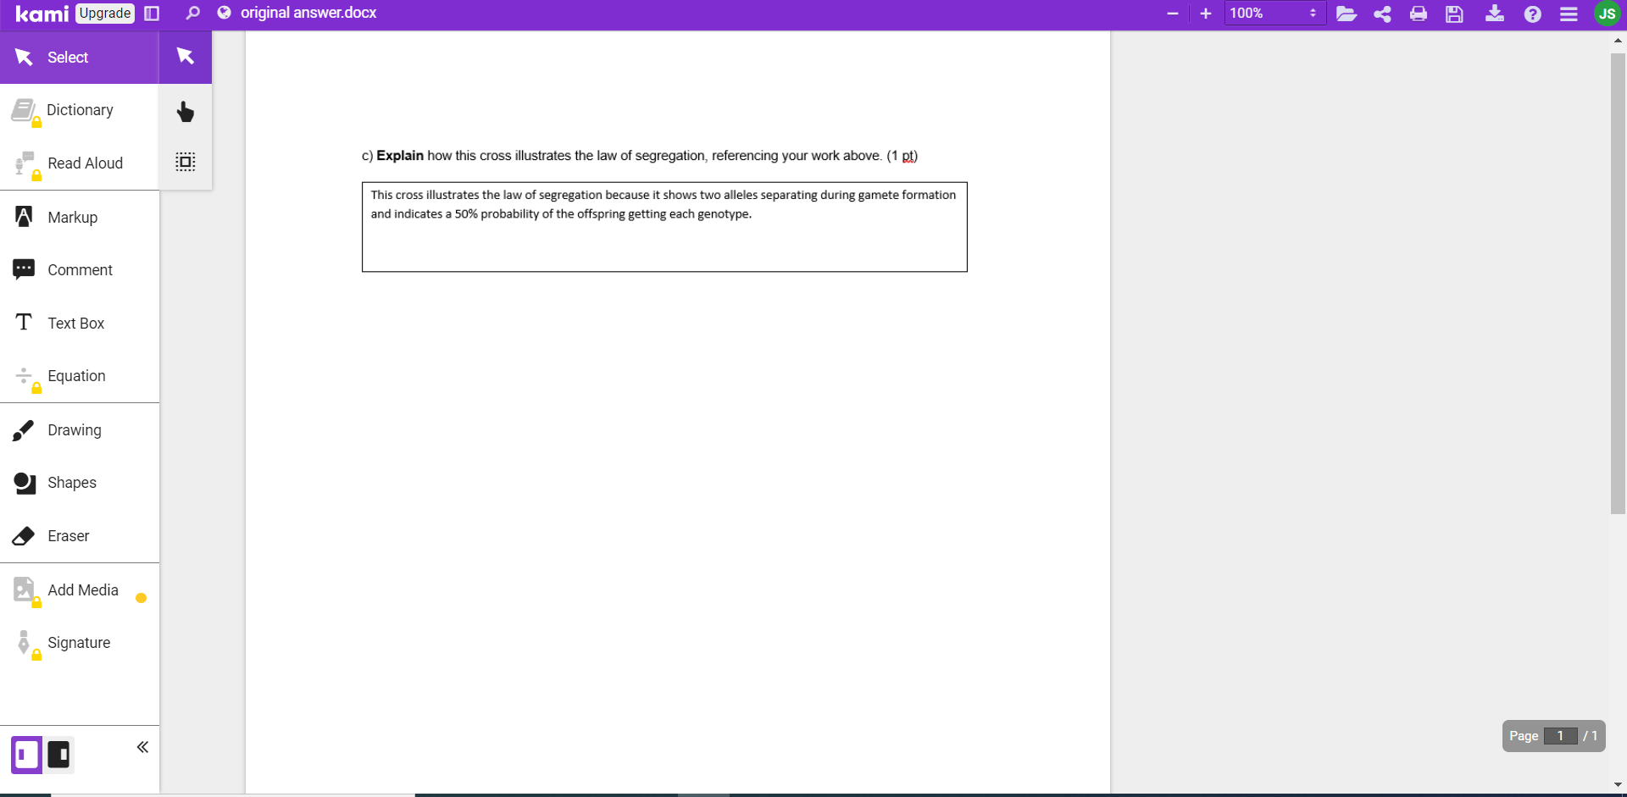Click the share icon in header
Viewport: 1627px width, 797px height.
point(1382,14)
